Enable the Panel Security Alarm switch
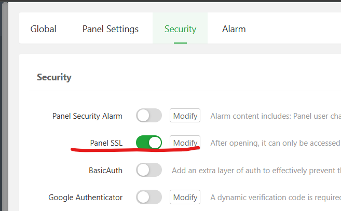341x211 pixels. [x=149, y=116]
